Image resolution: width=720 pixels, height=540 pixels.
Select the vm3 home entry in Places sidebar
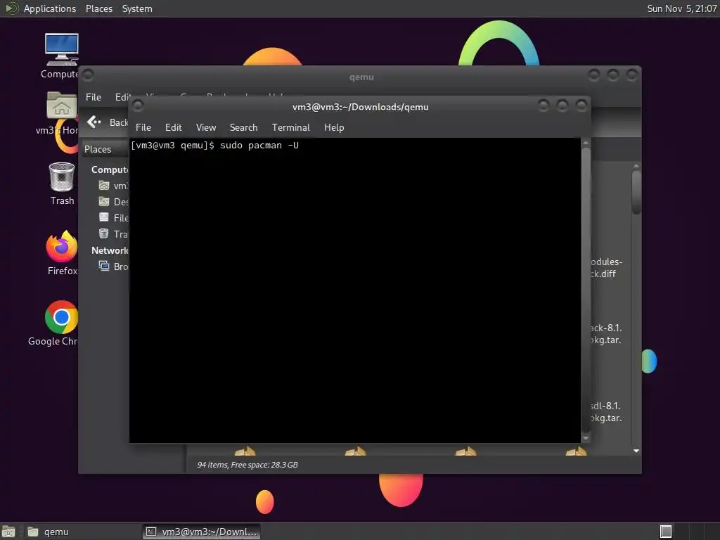(x=113, y=186)
